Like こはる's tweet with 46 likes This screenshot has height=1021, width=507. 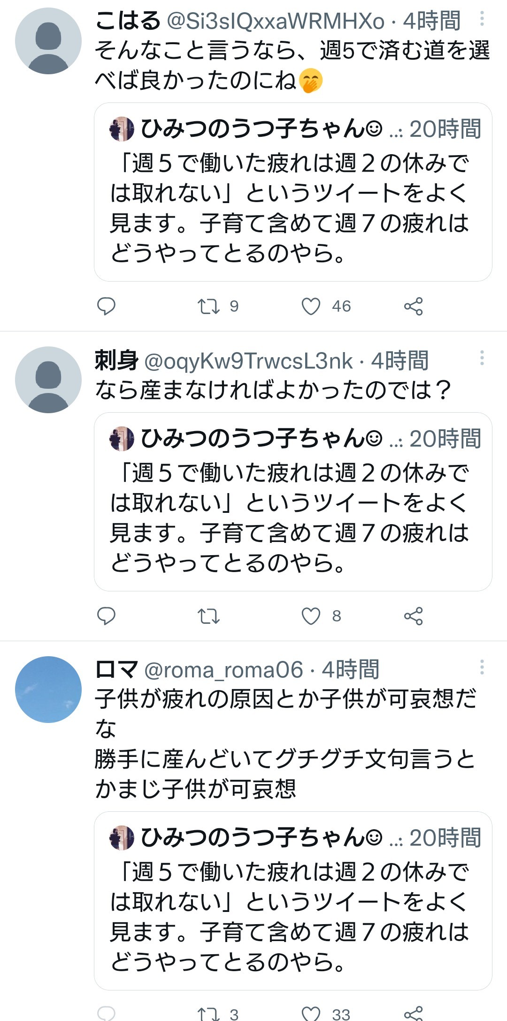(x=311, y=306)
